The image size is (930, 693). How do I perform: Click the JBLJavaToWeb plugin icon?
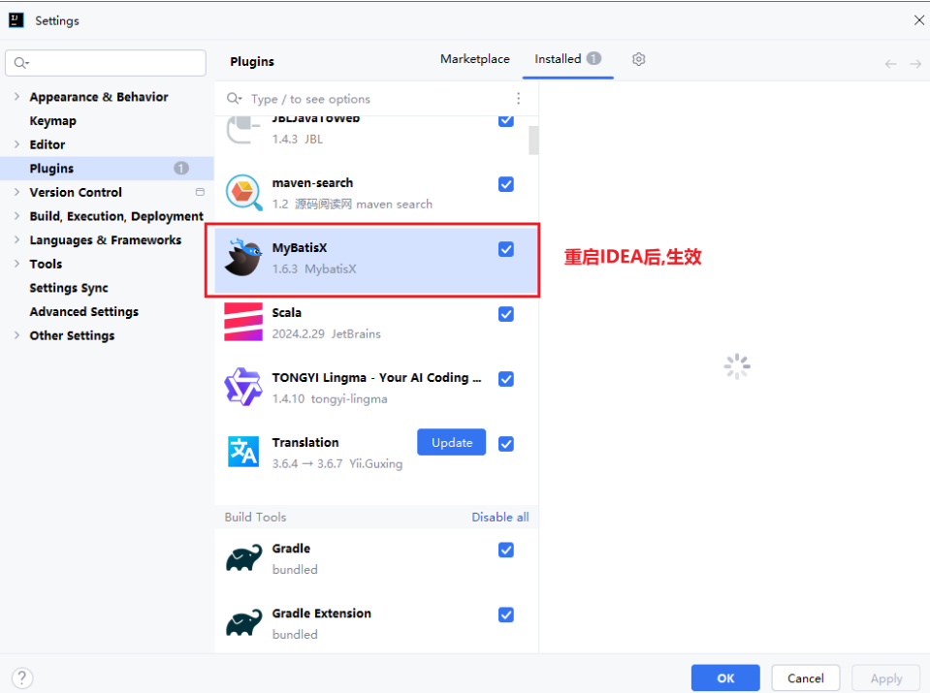(243, 130)
